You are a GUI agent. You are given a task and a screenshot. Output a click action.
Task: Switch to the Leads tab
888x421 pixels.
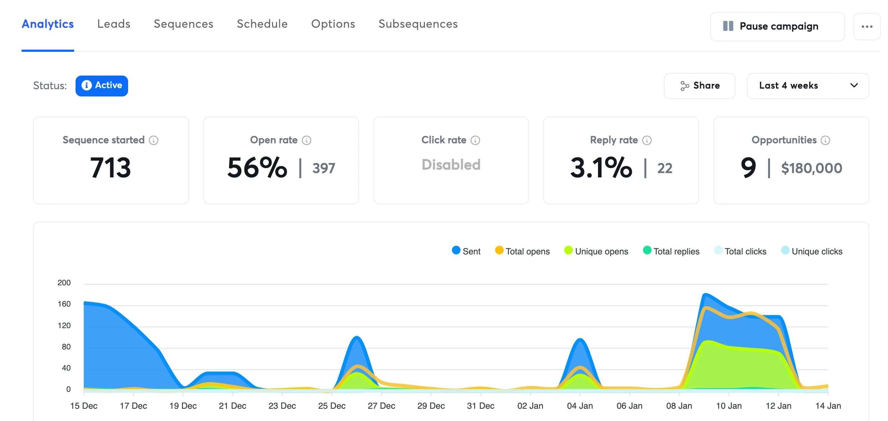click(114, 24)
